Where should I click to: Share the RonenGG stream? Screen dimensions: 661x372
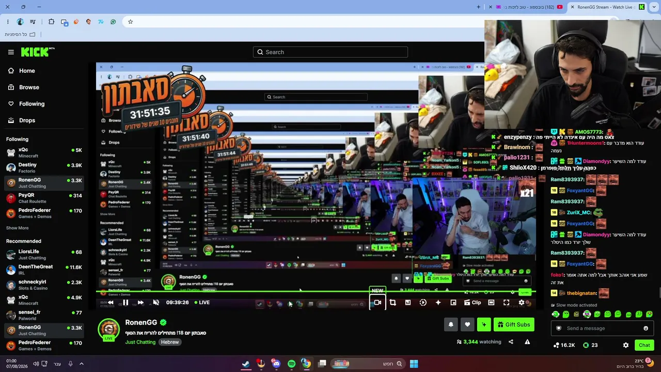[x=511, y=342]
